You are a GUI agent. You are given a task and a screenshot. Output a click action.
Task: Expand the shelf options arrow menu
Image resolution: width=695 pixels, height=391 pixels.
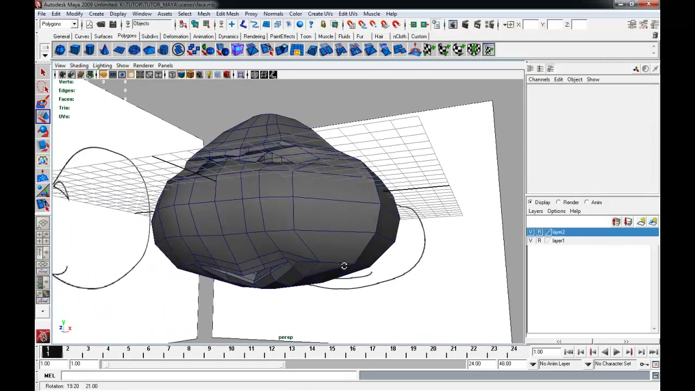click(x=45, y=55)
